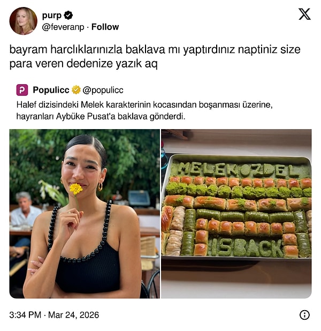Click the purple Populicc logo icon
321x331 pixels.
[x=22, y=90]
